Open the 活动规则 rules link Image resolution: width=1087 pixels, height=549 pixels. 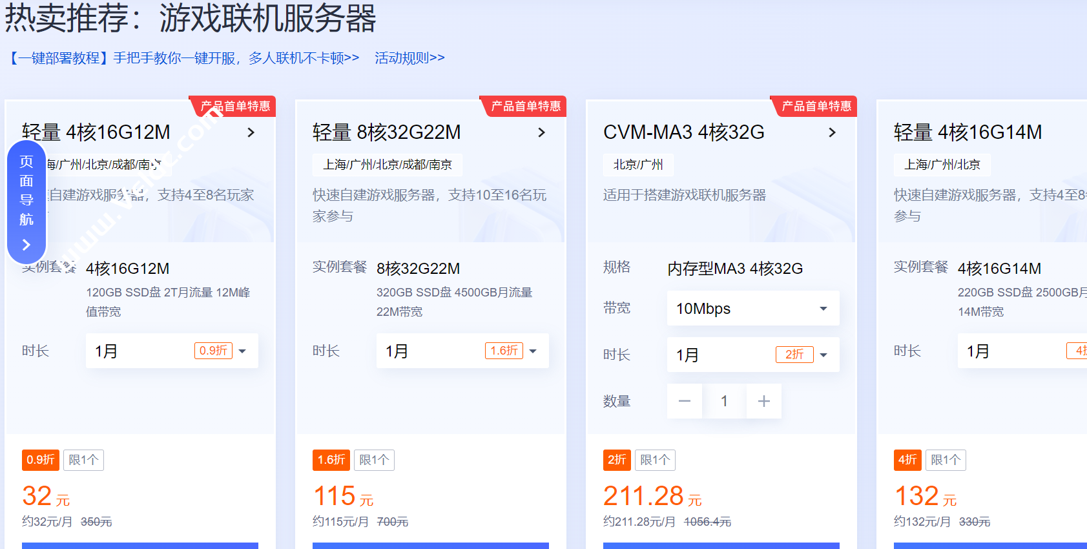(409, 58)
